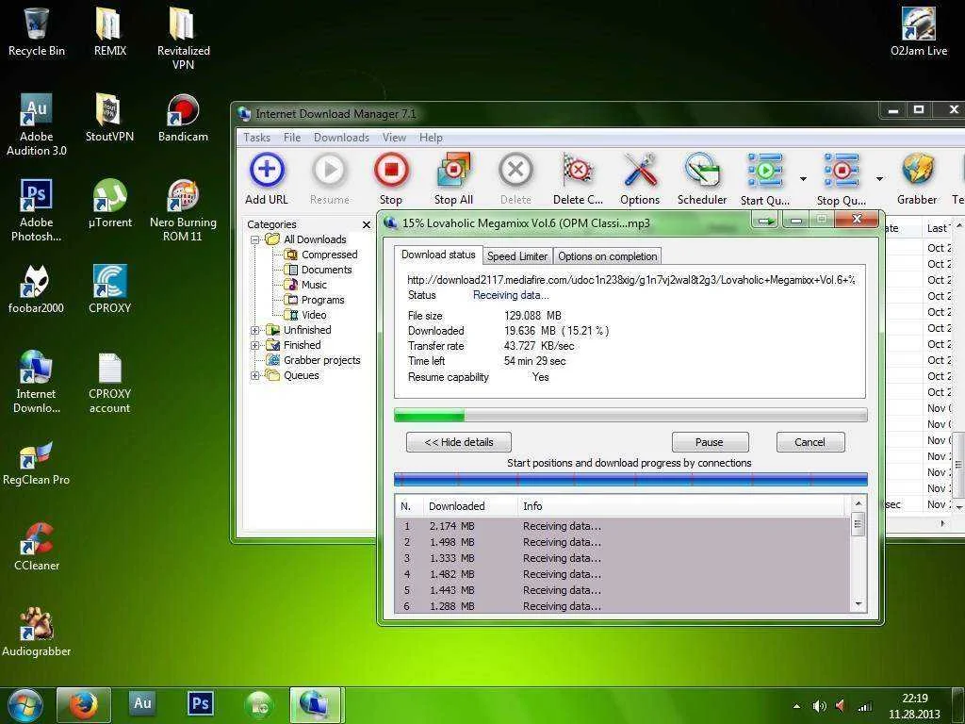Click the Stop toolbar icon
Viewport: 965px width, 724px height.
point(391,178)
